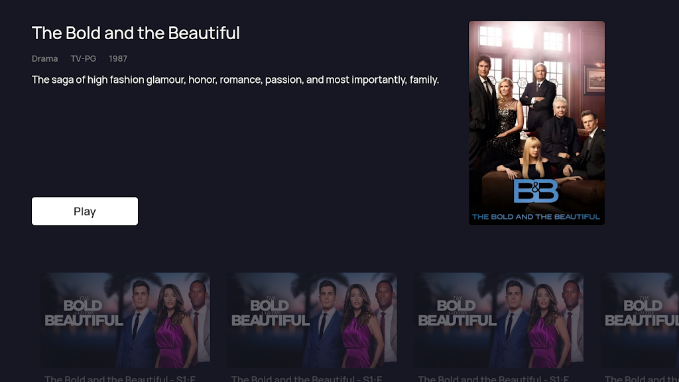Select the partially visible fourth episode thumbnail
The image size is (679, 382).
coord(640,320)
